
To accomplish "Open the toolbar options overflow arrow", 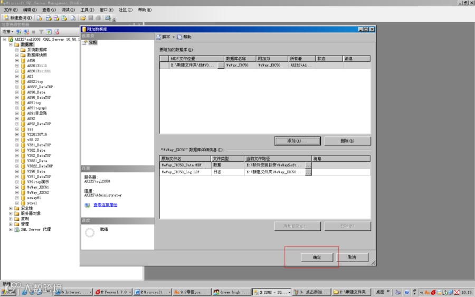I will click(x=114, y=20).
